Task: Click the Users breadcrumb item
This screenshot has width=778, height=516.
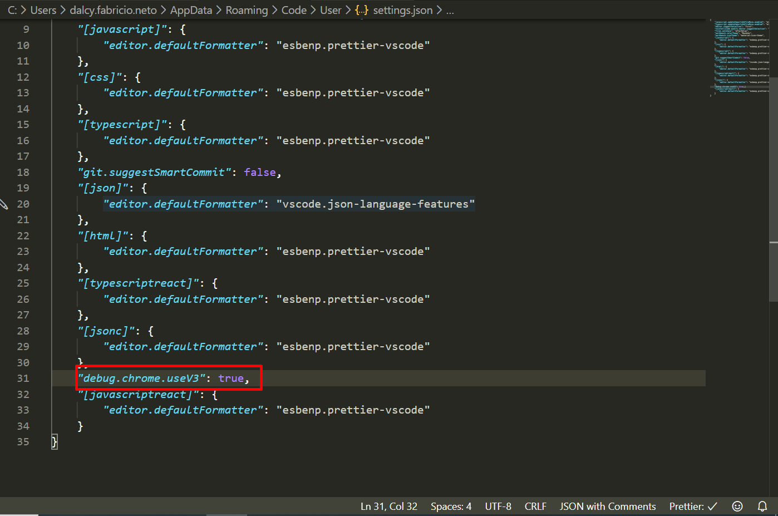Action: point(43,10)
